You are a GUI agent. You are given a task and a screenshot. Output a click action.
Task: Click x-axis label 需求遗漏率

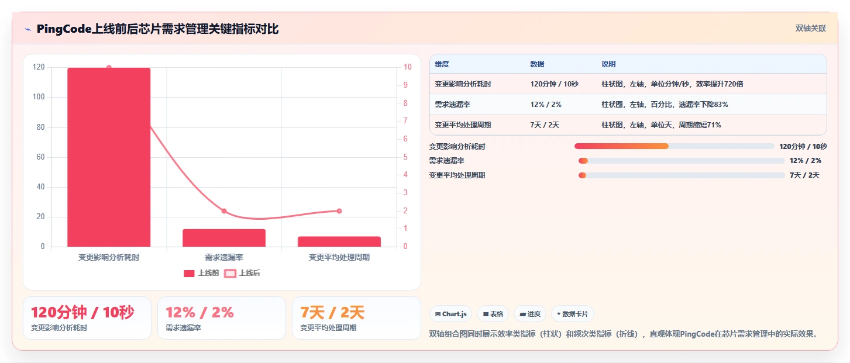tap(224, 257)
